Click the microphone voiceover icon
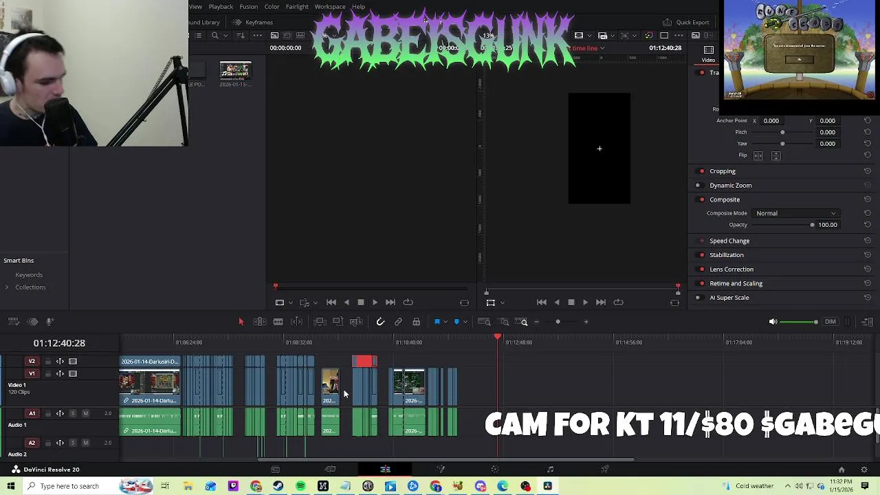Image resolution: width=880 pixels, height=495 pixels. 49,322
